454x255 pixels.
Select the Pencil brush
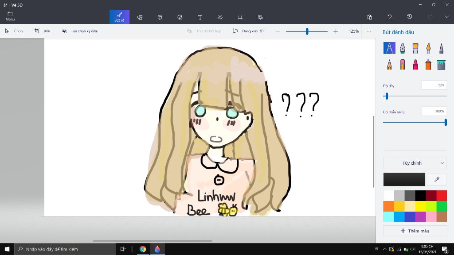[x=389, y=65]
